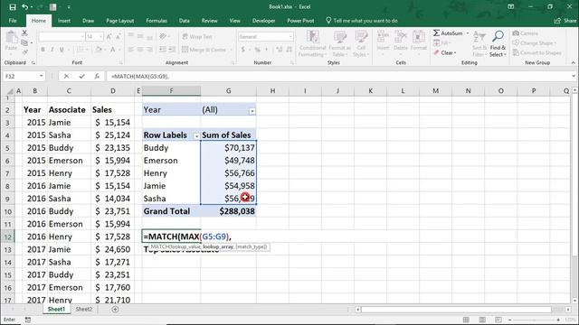Add a new sheet with plus icon
This screenshot has height=325, width=579.
point(115,309)
